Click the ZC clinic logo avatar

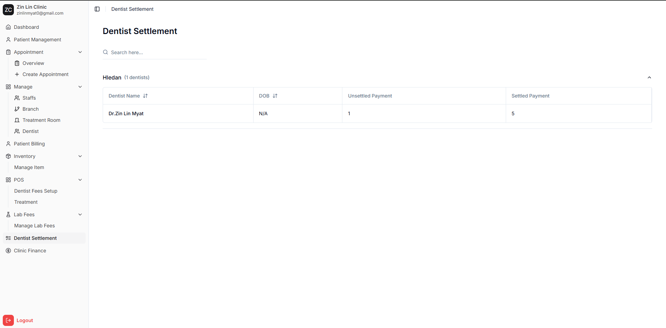coord(8,10)
